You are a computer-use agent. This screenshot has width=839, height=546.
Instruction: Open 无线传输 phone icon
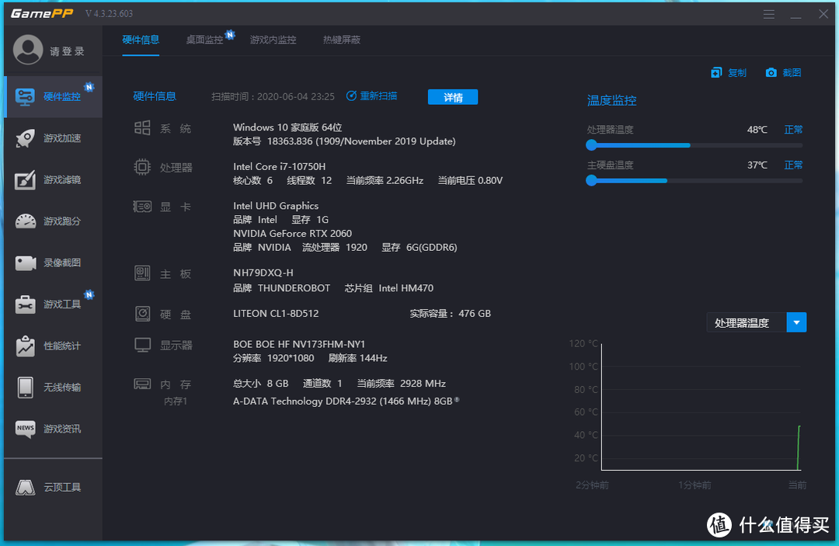(x=25, y=388)
